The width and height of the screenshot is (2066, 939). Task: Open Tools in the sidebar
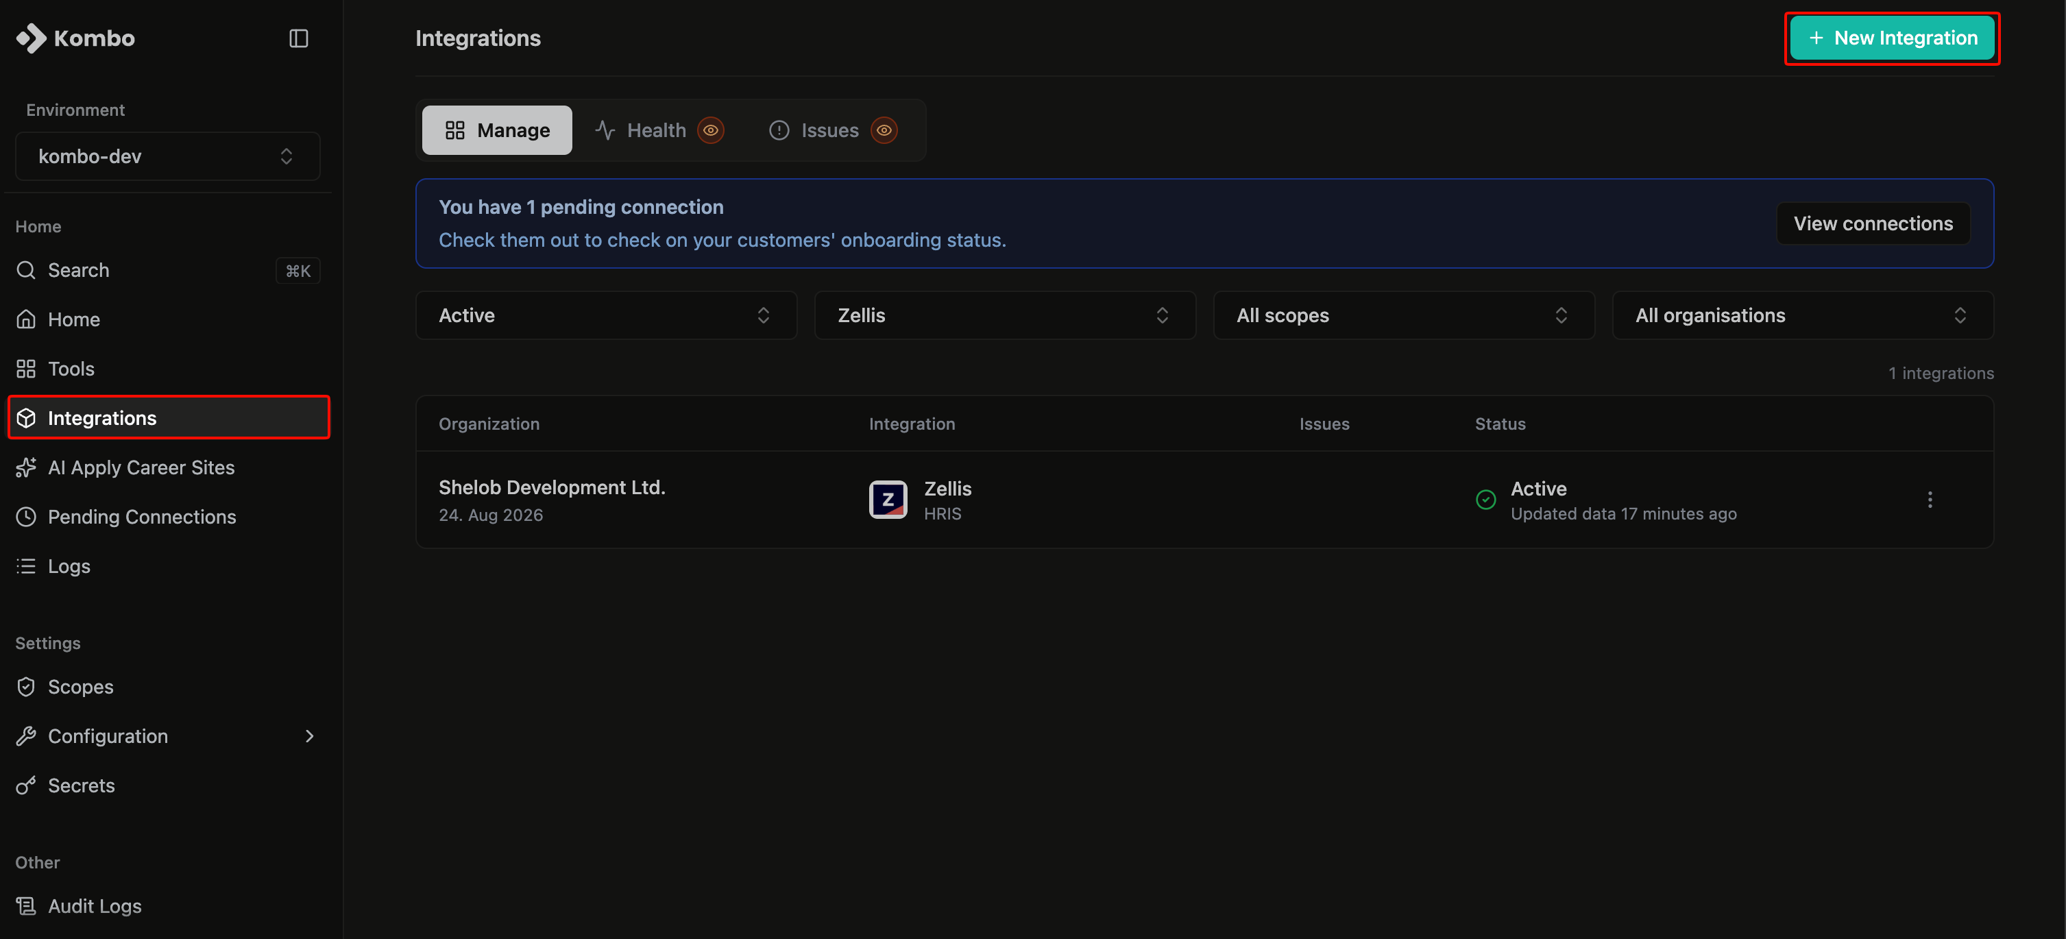[168, 369]
